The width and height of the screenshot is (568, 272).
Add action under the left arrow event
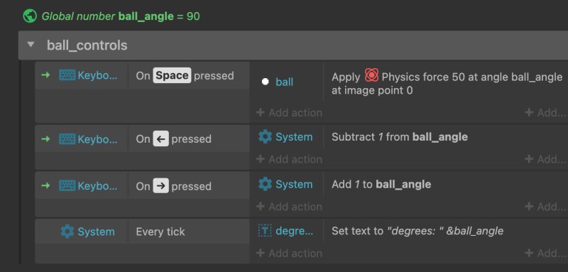[x=289, y=159]
